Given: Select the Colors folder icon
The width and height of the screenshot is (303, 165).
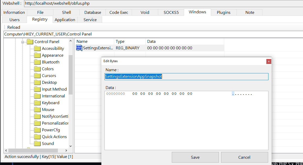Looking at the screenshot, I should [x=37, y=69].
